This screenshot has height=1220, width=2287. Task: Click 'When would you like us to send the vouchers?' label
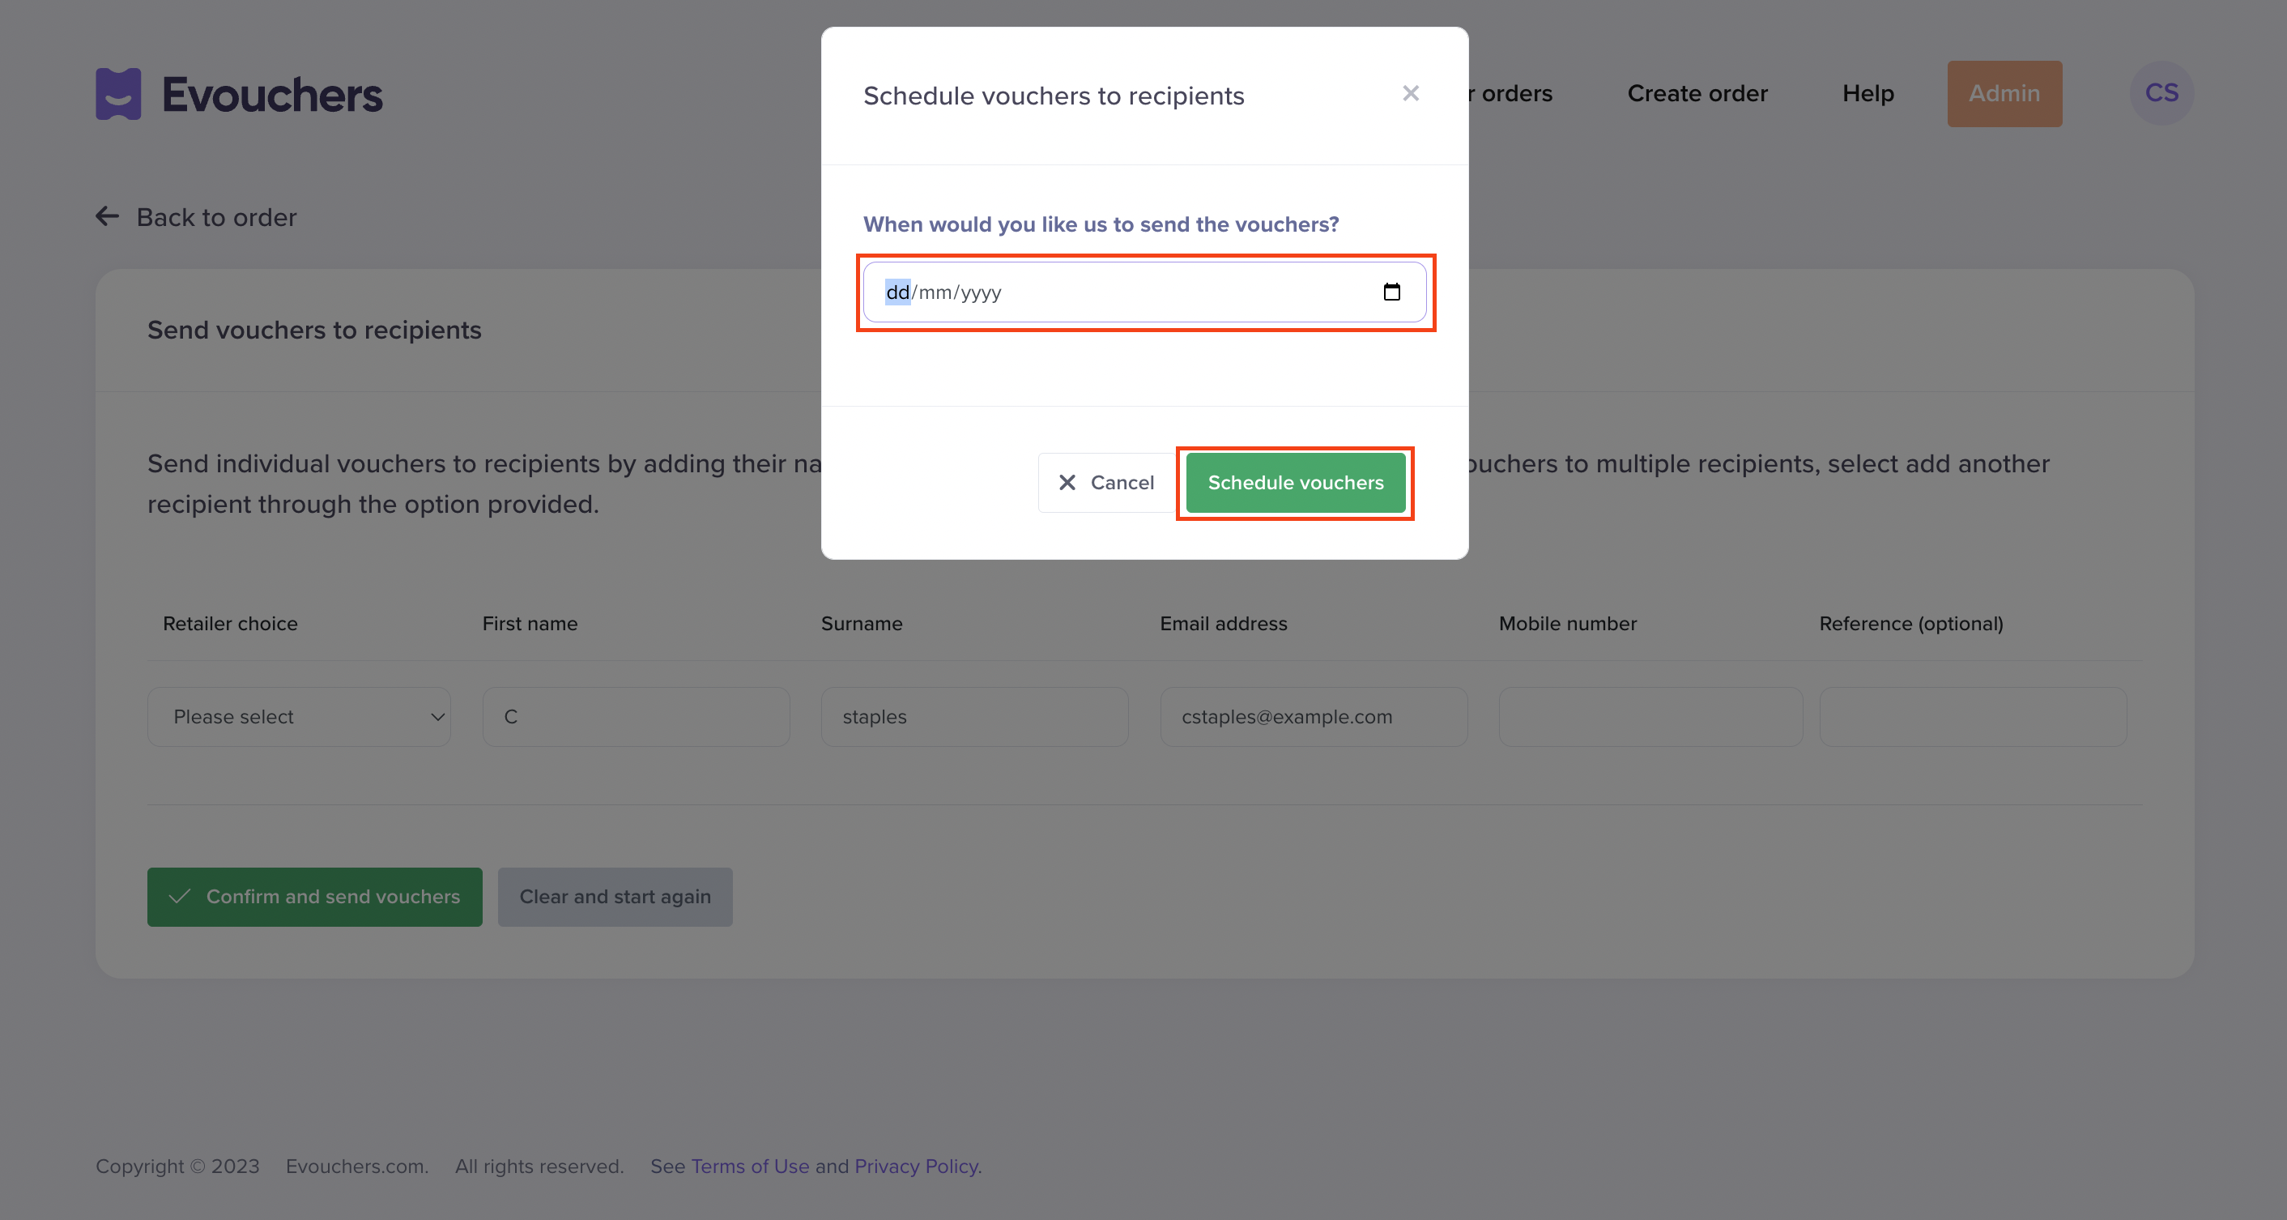pyautogui.click(x=1101, y=224)
